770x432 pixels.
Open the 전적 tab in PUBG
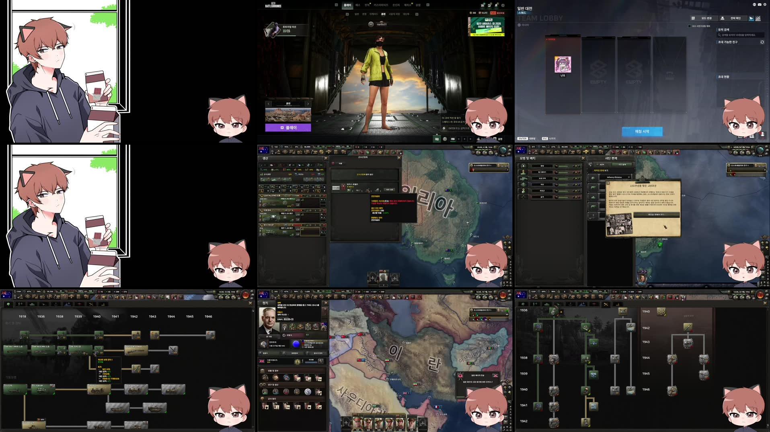(367, 5)
